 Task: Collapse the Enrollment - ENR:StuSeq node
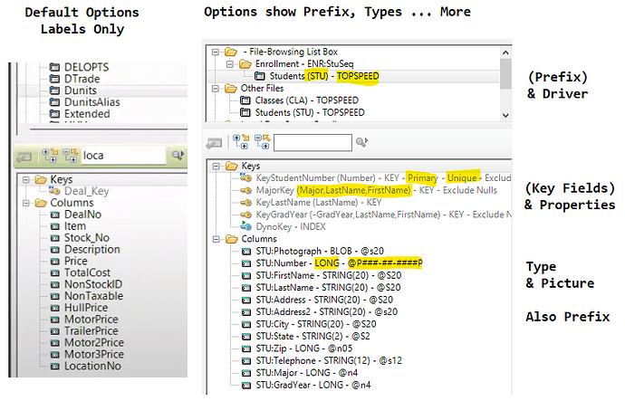tap(229, 65)
